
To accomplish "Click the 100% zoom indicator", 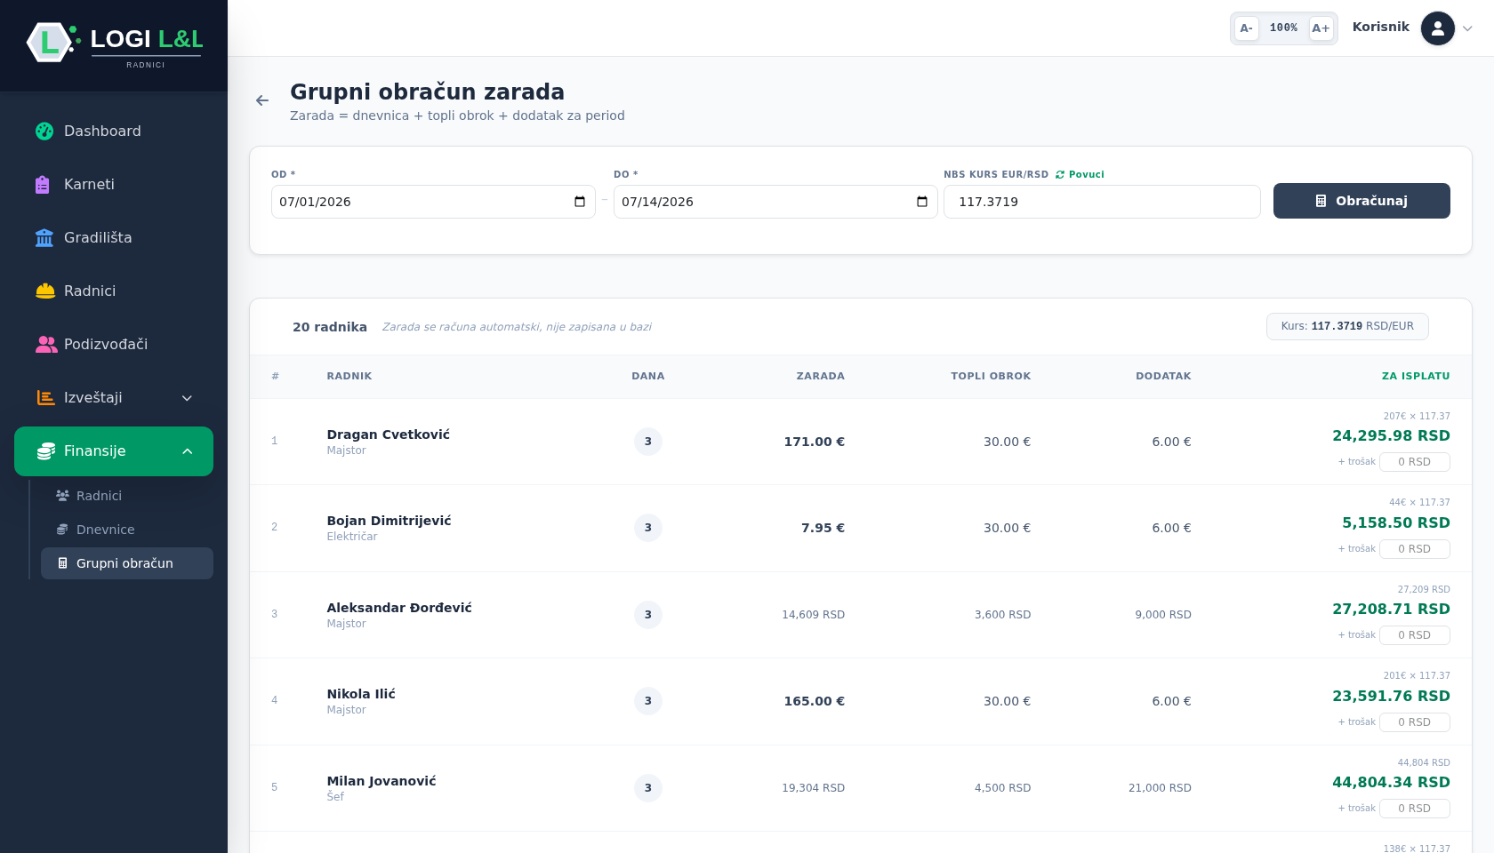I will [1283, 28].
